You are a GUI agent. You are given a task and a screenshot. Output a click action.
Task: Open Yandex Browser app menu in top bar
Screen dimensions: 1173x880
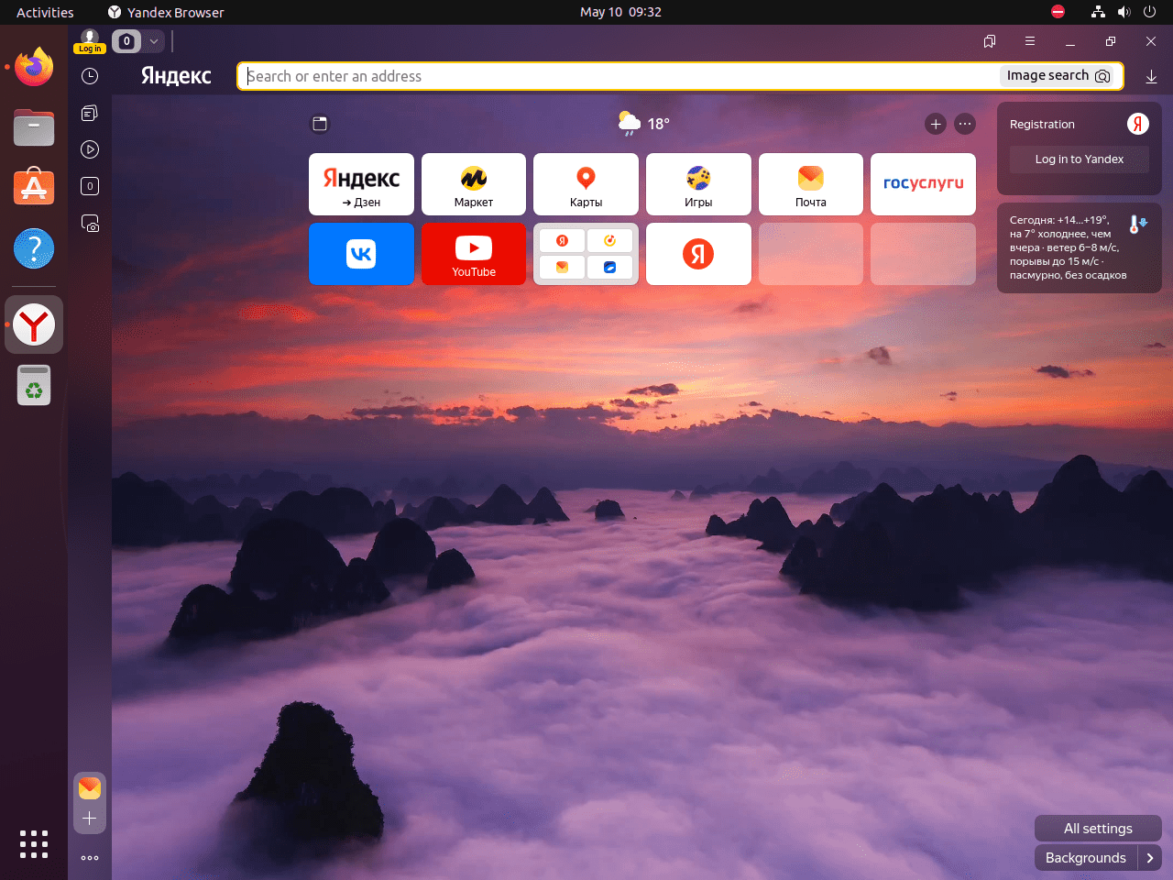(x=166, y=12)
